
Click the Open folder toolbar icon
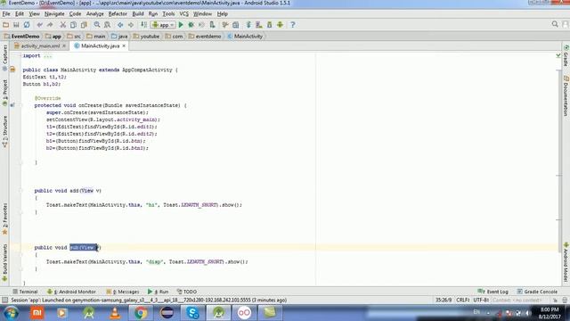6,25
